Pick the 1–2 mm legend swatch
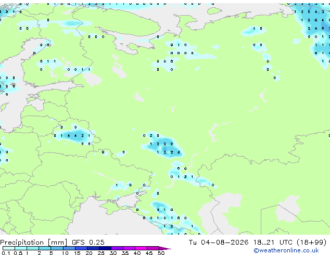Image resolution: width=330 pixels, height=255 pixels. click(x=33, y=248)
